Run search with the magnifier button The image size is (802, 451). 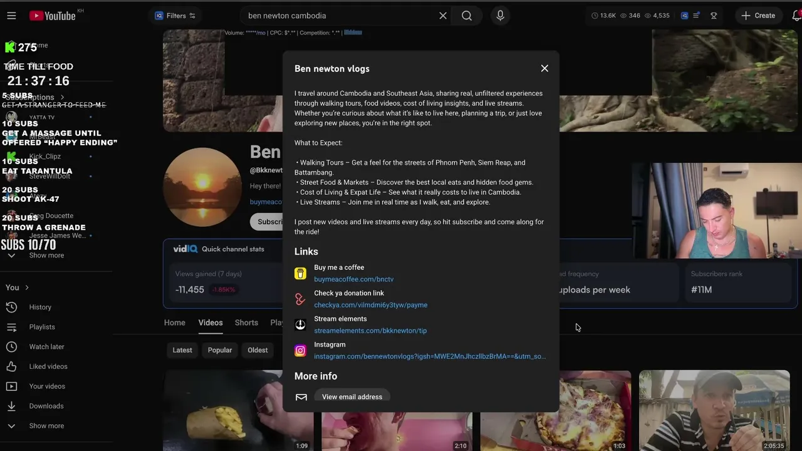point(467,16)
